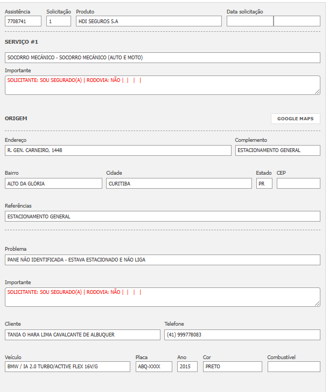The height and width of the screenshot is (392, 329).
Task: Select the Veículo field showing BMW
Action: pos(67,367)
